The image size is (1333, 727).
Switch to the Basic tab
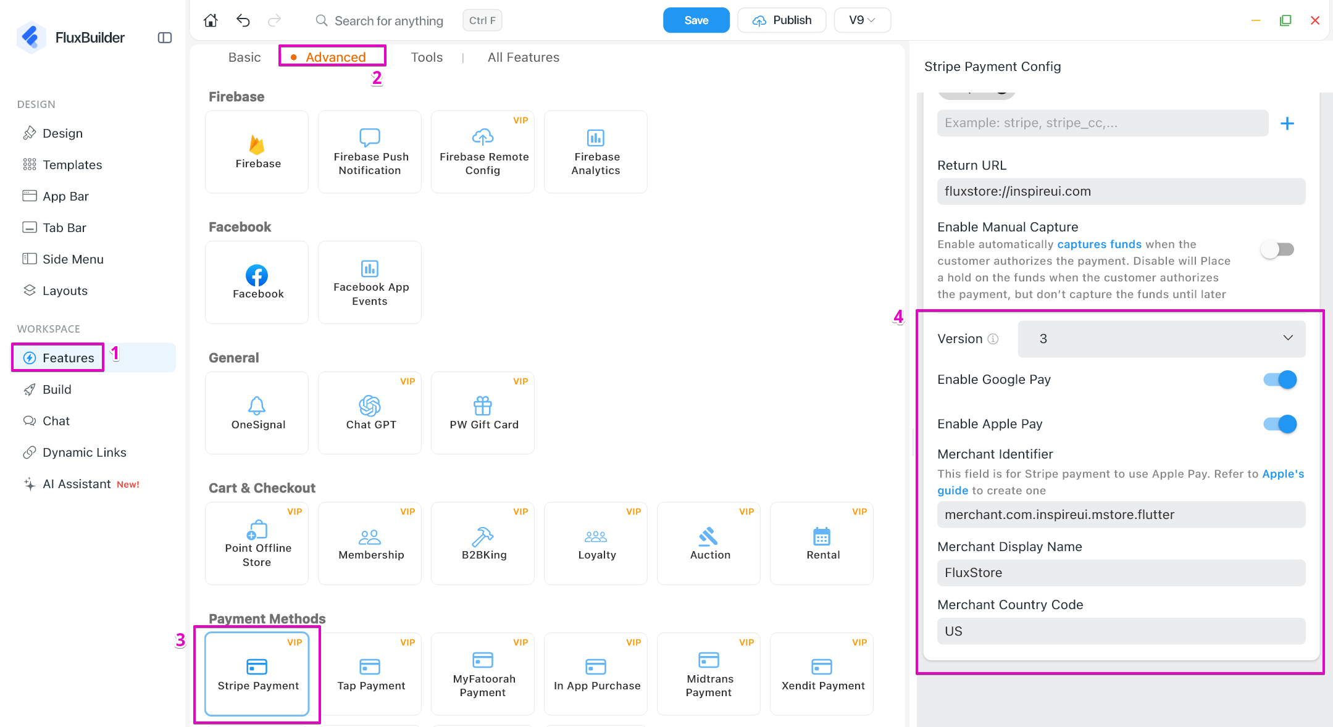click(x=244, y=57)
